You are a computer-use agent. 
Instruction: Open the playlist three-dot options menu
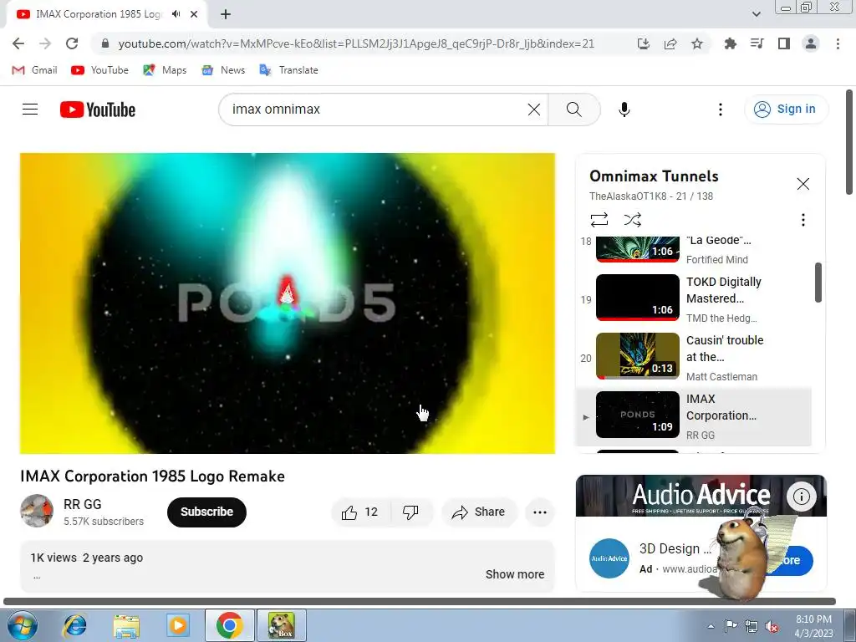pyautogui.click(x=802, y=220)
